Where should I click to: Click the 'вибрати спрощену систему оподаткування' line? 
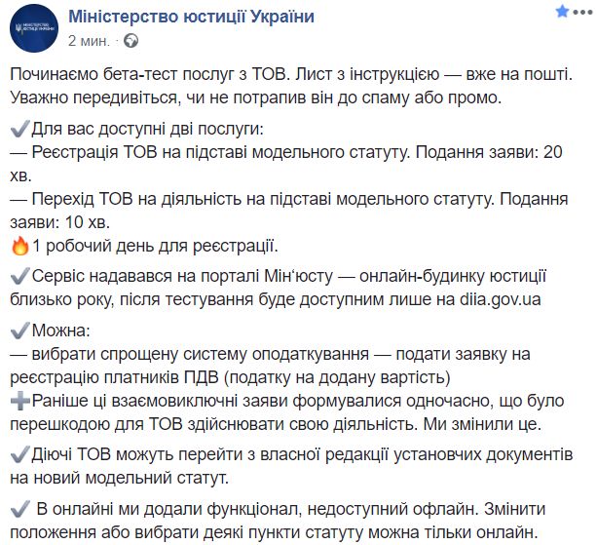pos(190,355)
